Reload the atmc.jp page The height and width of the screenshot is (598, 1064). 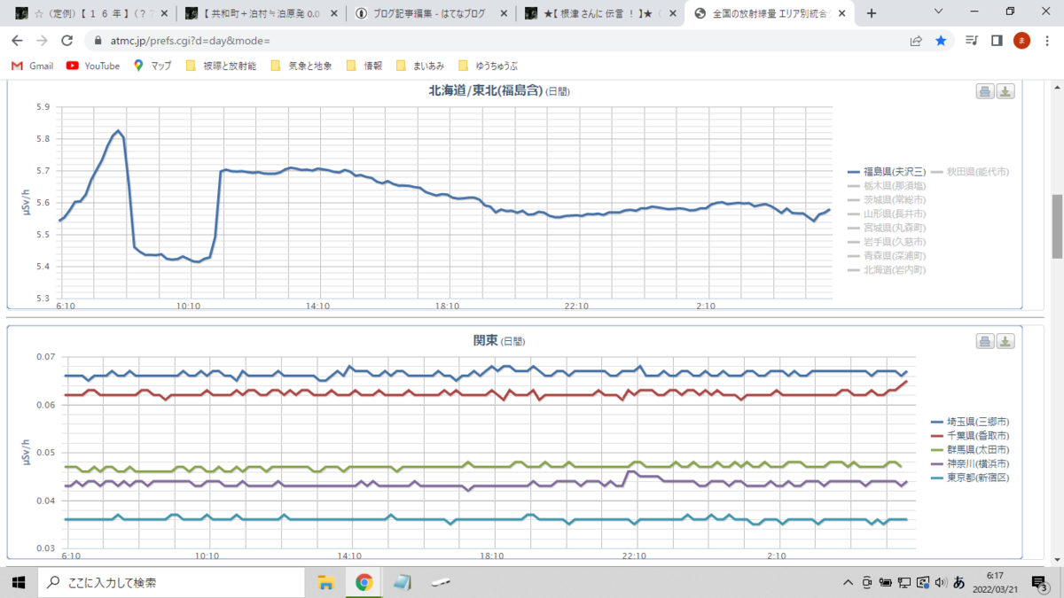click(66, 41)
